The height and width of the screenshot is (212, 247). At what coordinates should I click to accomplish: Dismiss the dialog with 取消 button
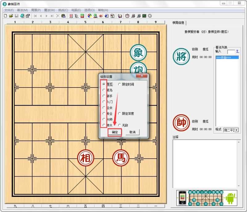132,132
